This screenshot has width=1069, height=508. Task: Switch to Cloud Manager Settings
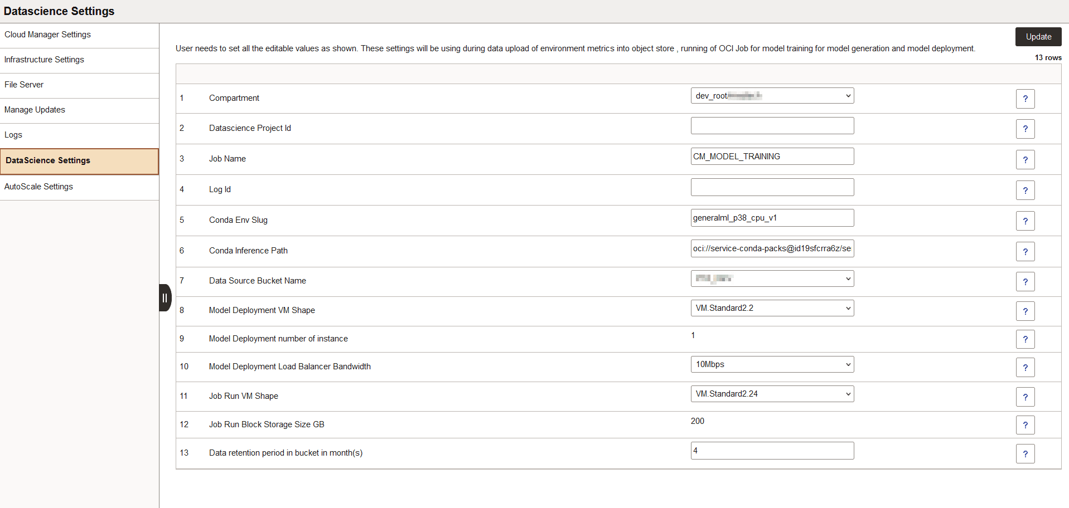[x=47, y=34]
